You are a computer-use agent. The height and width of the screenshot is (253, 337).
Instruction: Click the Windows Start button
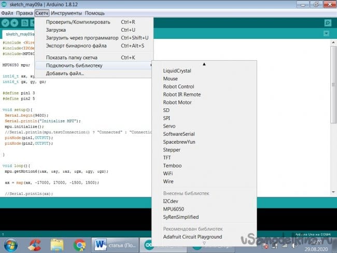(x=11, y=244)
